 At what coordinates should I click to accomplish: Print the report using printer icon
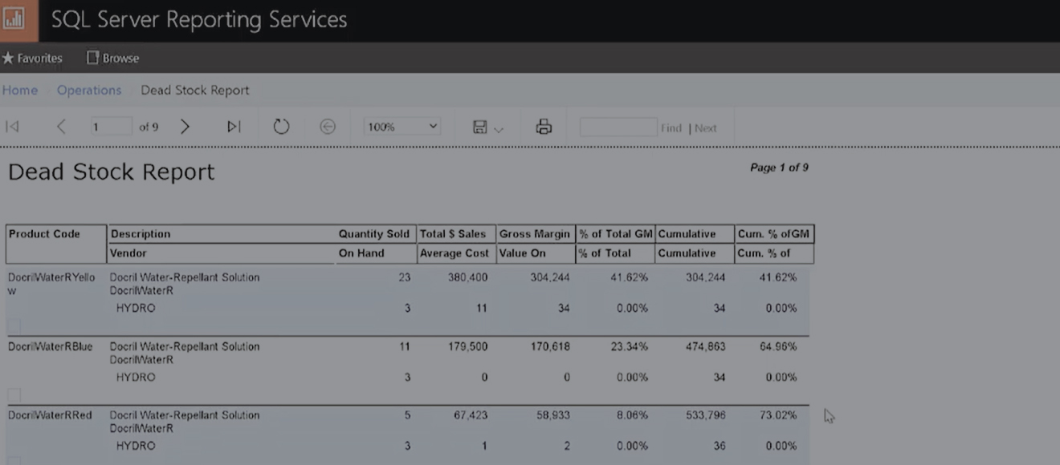pos(544,127)
